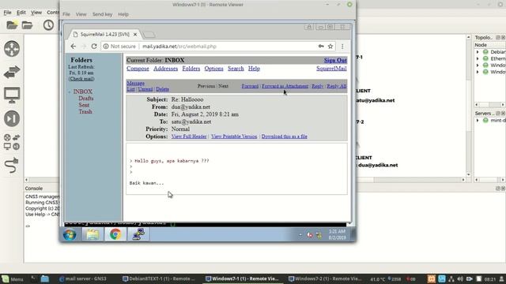Open the Sent folder
This screenshot has height=284, width=506.
pos(84,105)
